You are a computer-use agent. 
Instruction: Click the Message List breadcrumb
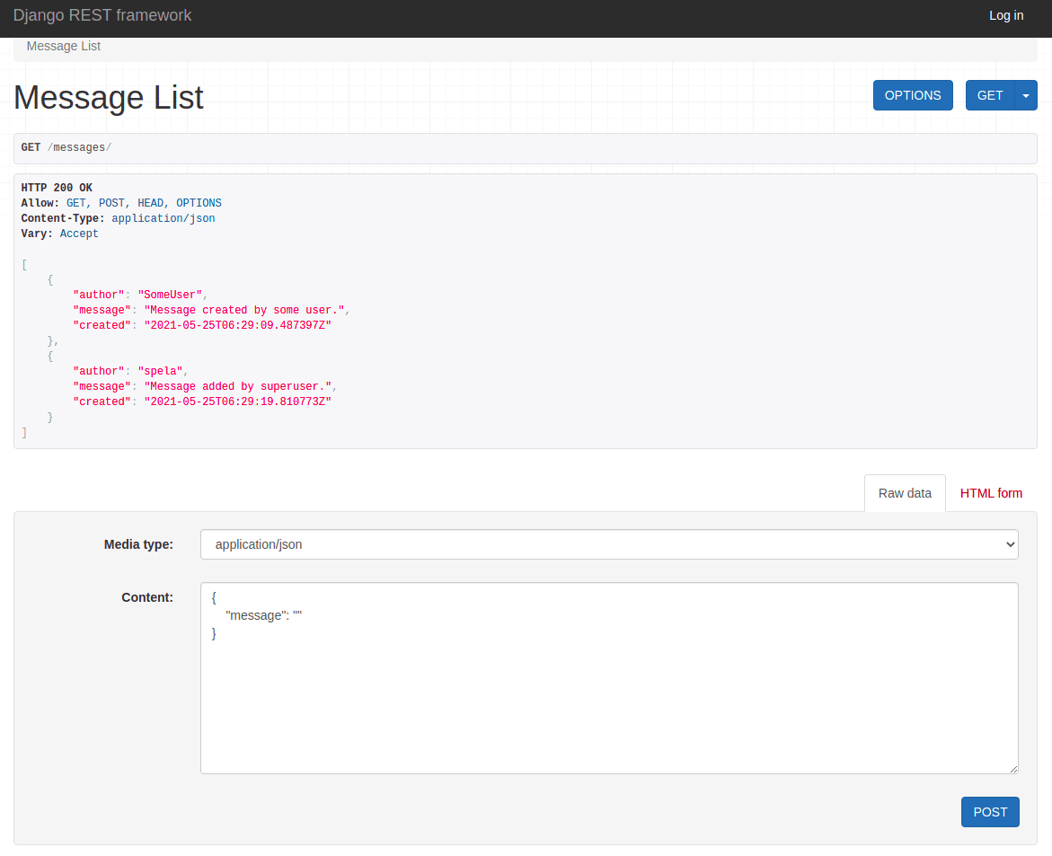pyautogui.click(x=64, y=47)
